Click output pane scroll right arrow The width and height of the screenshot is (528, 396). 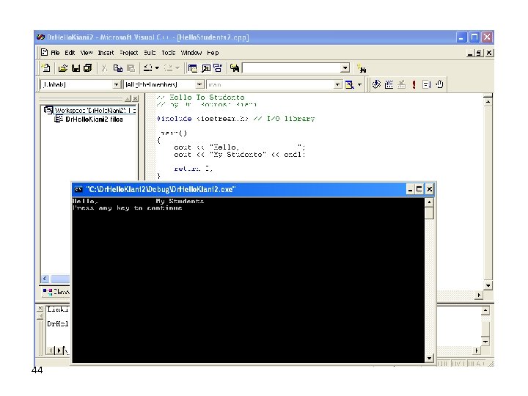click(x=477, y=351)
